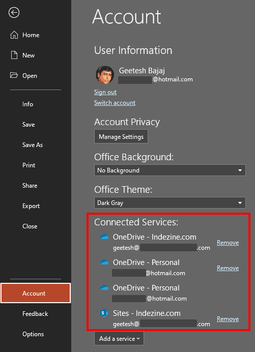
Task: Select the Account tab
Action: [x=36, y=293]
